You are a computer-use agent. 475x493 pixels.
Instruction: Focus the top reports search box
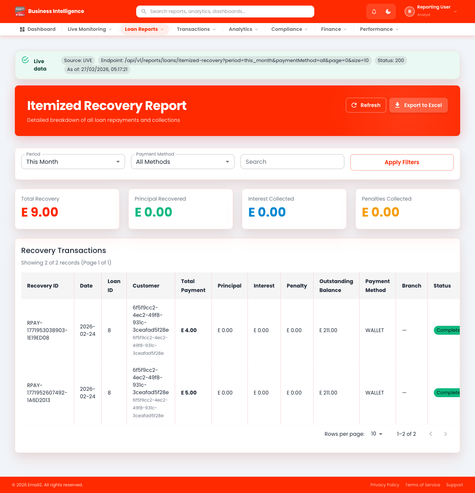(225, 12)
